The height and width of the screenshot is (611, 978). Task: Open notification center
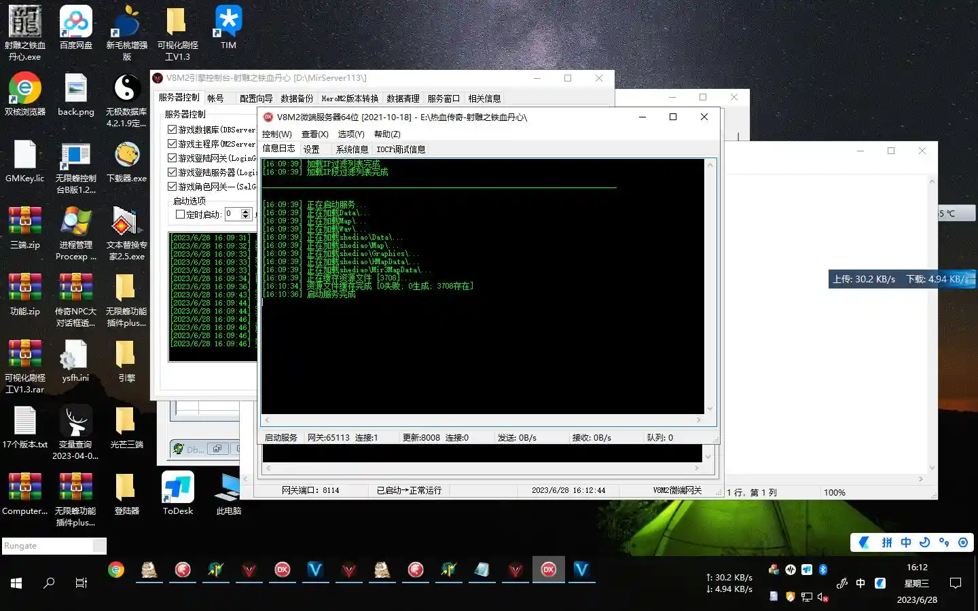click(956, 583)
